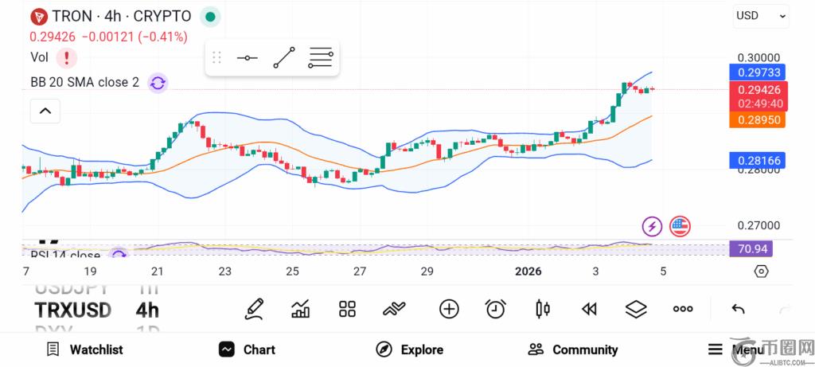Collapse the indicator legend with the chevron
815x367 pixels.
pyautogui.click(x=45, y=111)
